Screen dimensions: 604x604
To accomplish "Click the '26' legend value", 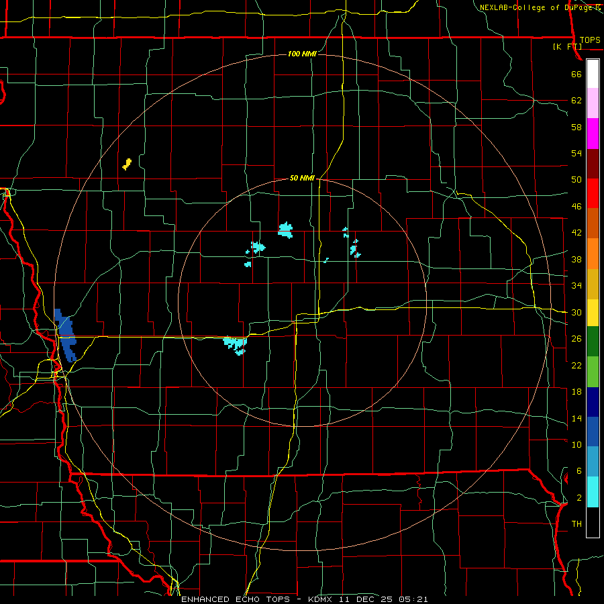I will pos(576,339).
